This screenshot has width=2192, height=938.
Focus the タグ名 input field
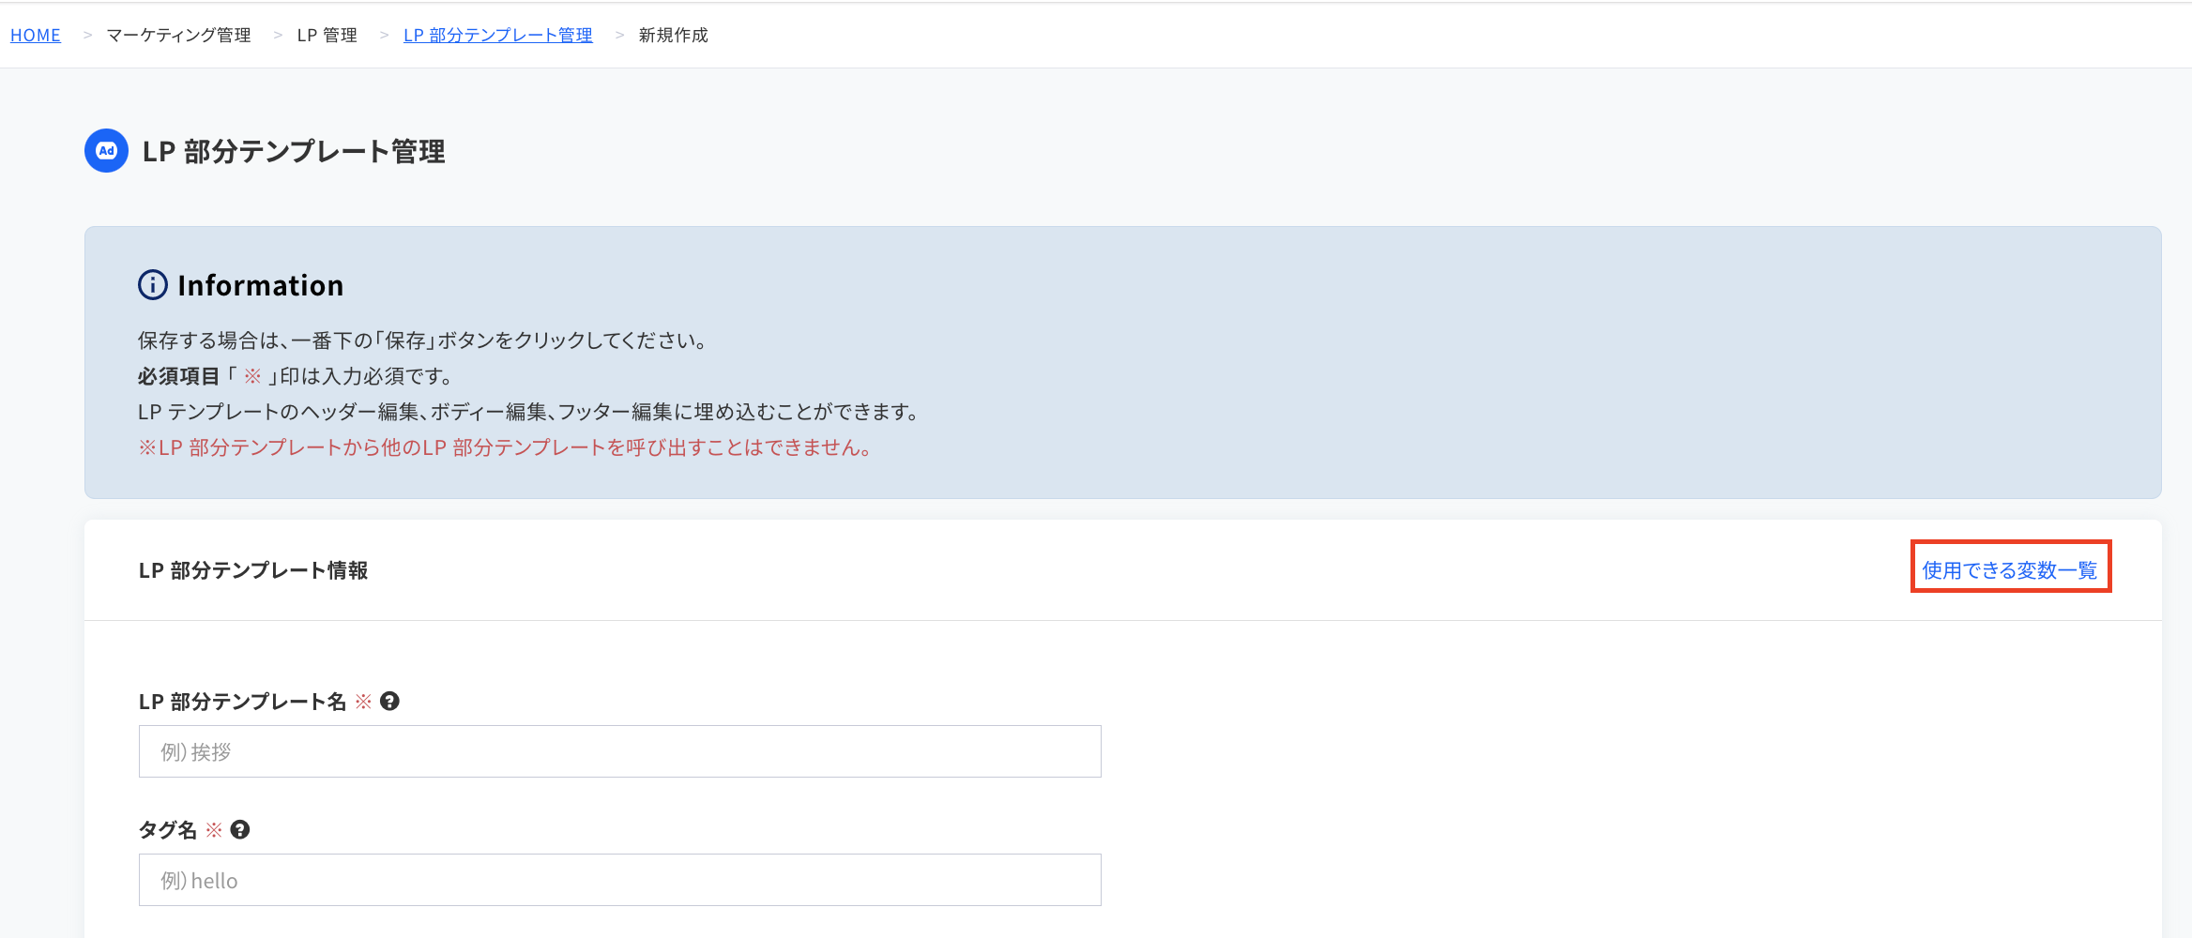tap(619, 880)
